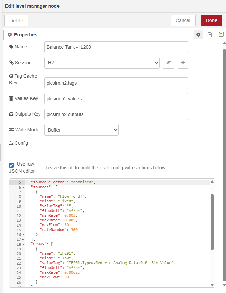Click the Outputs Key input field

pos(116,114)
